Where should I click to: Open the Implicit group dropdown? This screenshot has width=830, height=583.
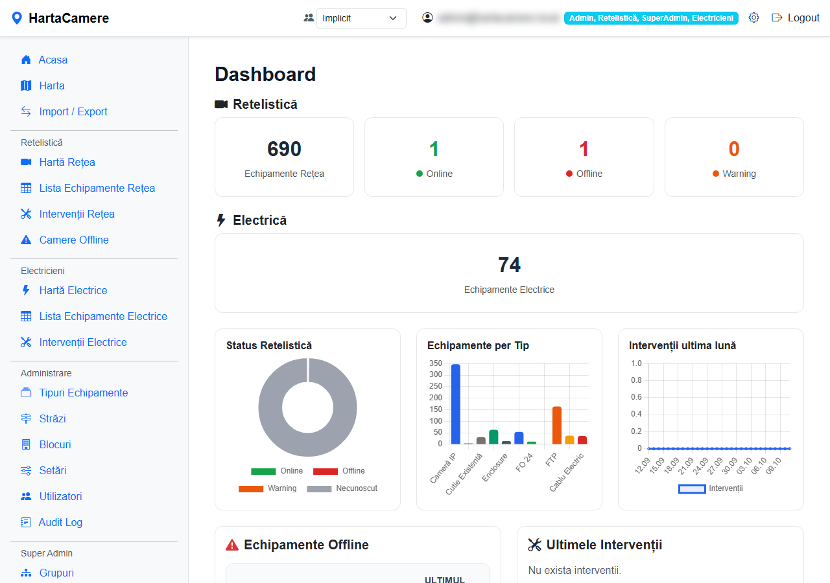click(361, 18)
